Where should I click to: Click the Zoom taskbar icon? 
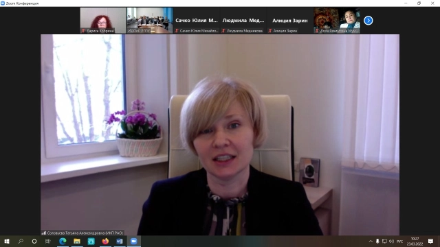134,241
